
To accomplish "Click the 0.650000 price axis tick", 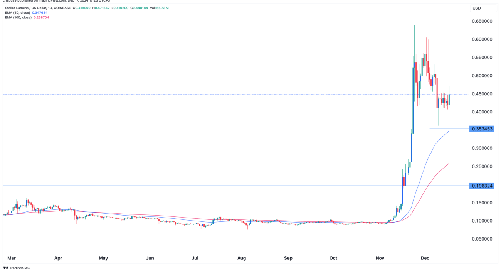I will click(482, 22).
